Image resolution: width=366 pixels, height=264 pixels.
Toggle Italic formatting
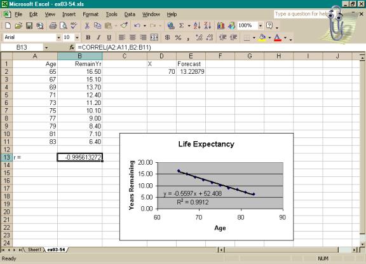98,38
